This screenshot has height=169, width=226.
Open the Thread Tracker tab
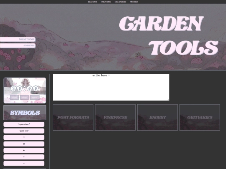[x=18, y=39]
